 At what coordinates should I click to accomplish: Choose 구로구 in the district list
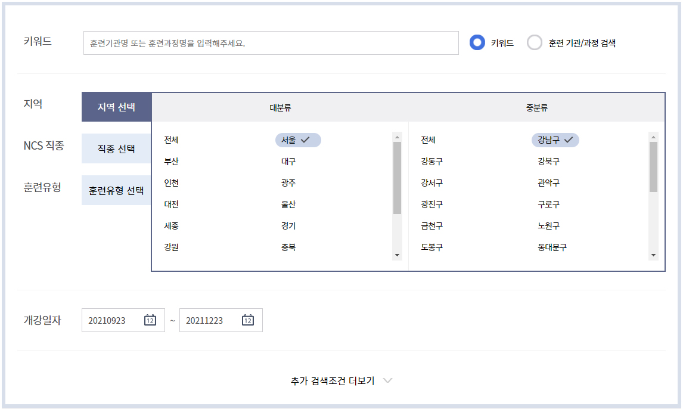[x=548, y=204]
